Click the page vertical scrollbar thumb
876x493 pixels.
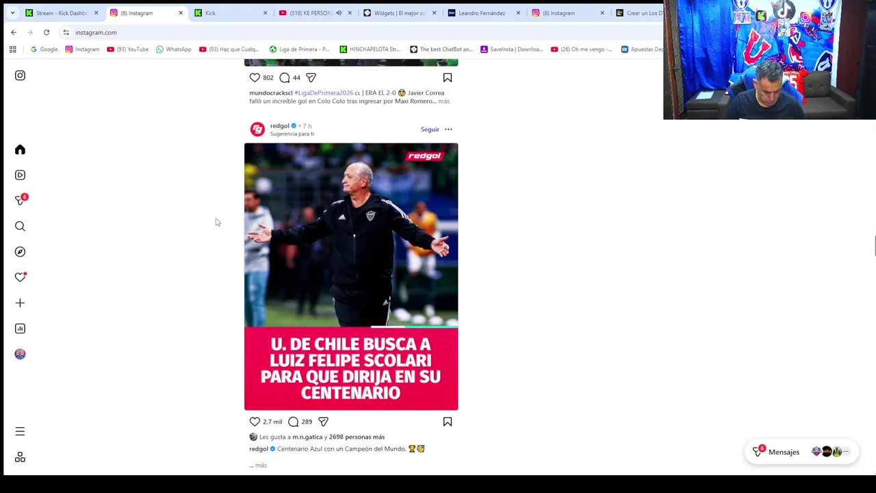[x=874, y=246]
